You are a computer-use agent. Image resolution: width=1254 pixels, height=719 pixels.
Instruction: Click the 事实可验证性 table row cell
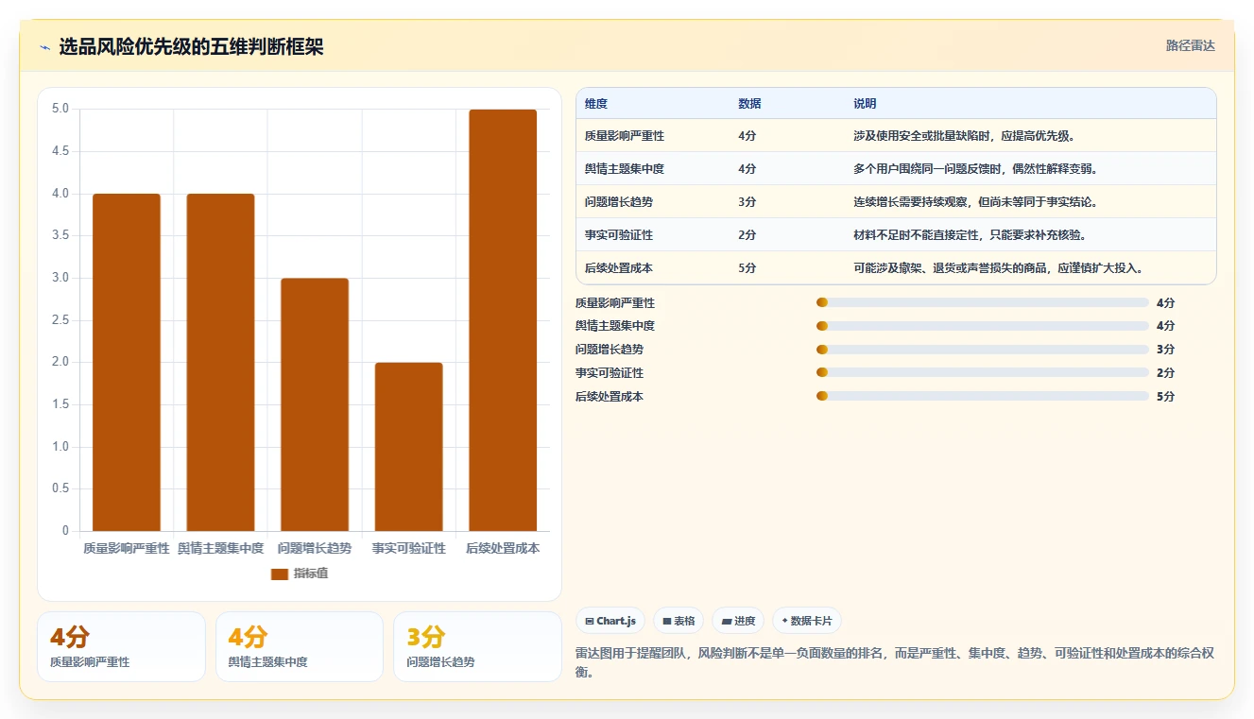point(619,235)
